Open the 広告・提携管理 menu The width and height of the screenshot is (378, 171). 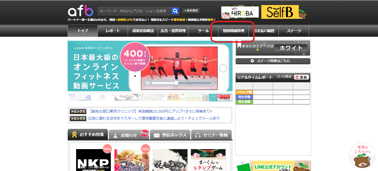(173, 31)
